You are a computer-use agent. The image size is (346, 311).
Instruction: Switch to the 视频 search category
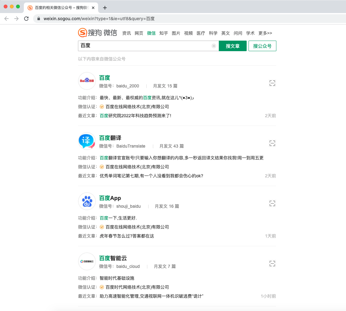[x=188, y=33]
